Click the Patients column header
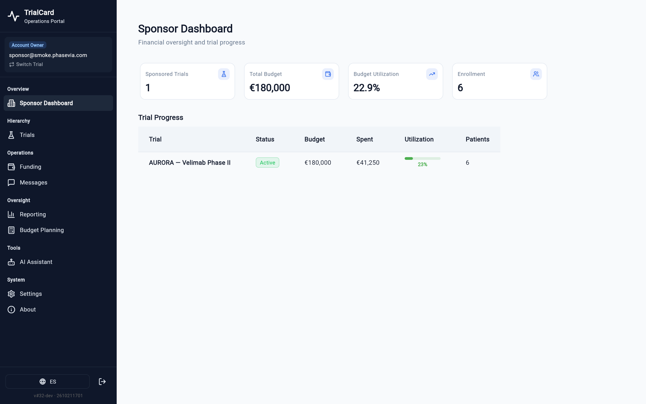Image resolution: width=646 pixels, height=404 pixels. pyautogui.click(x=477, y=139)
